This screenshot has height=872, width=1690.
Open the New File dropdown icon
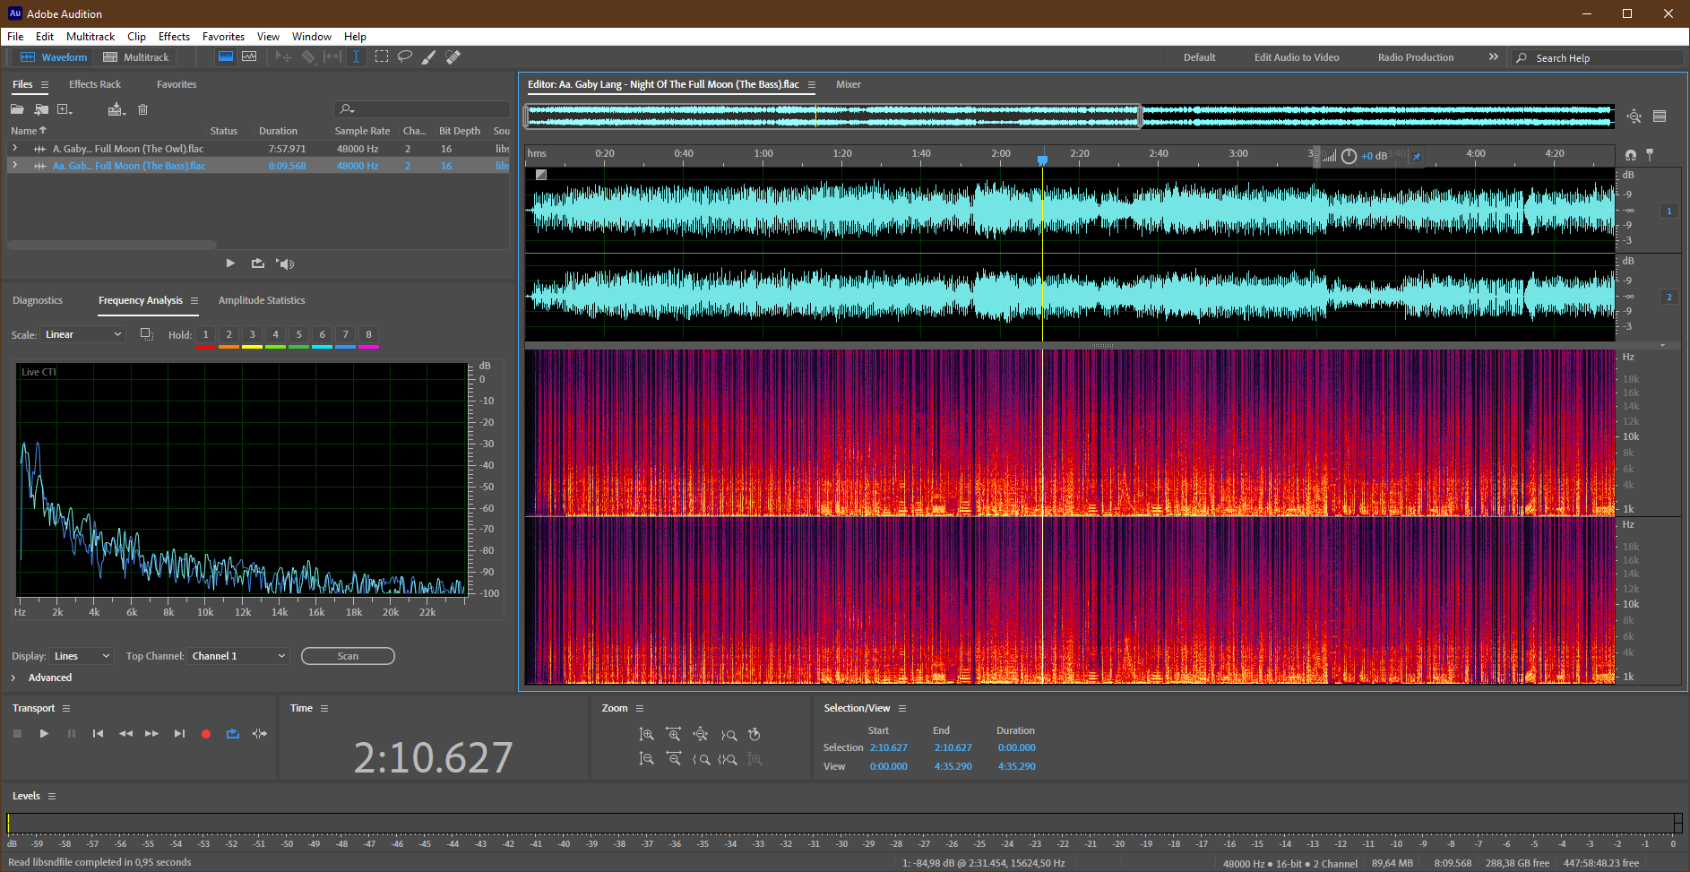pyautogui.click(x=65, y=109)
